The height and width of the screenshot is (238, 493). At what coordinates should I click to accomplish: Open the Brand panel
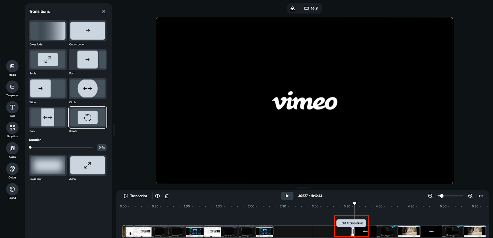tap(12, 189)
